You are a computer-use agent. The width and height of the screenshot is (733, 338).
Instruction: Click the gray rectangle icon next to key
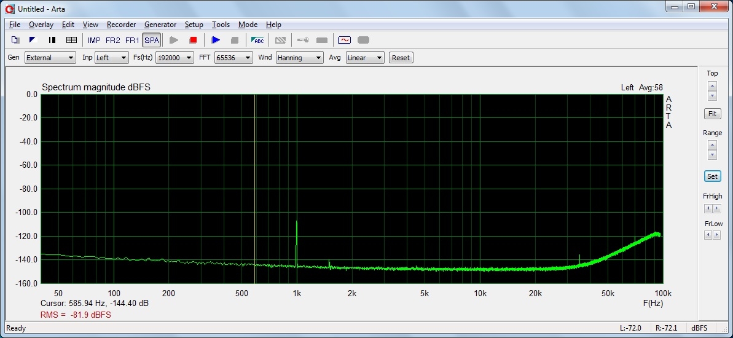pos(322,40)
